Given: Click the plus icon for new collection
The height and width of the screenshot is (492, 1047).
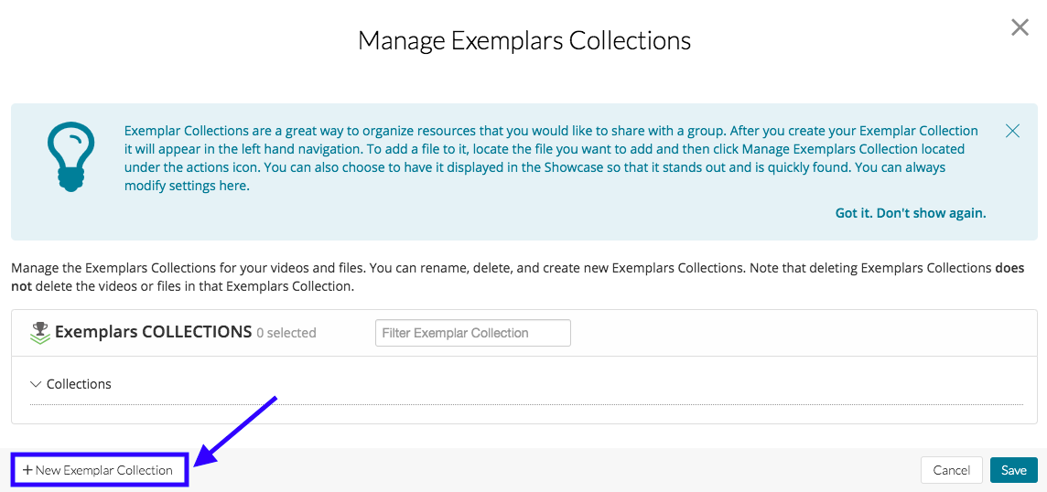Looking at the screenshot, I should coord(27,470).
